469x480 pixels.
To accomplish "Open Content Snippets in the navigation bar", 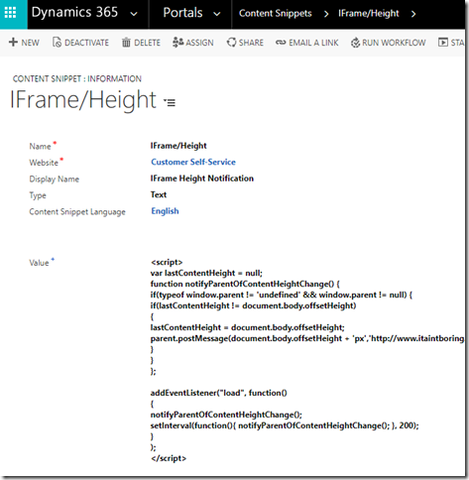I will coord(275,13).
